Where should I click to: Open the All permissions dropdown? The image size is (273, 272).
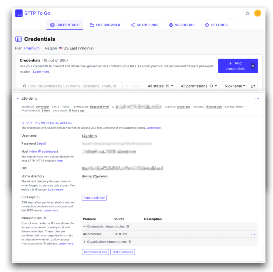click(x=199, y=86)
